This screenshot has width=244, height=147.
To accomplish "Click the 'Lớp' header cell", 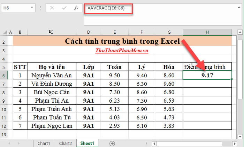I will coord(89,67).
